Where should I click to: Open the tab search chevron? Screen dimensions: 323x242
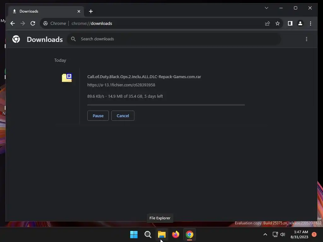click(x=266, y=8)
